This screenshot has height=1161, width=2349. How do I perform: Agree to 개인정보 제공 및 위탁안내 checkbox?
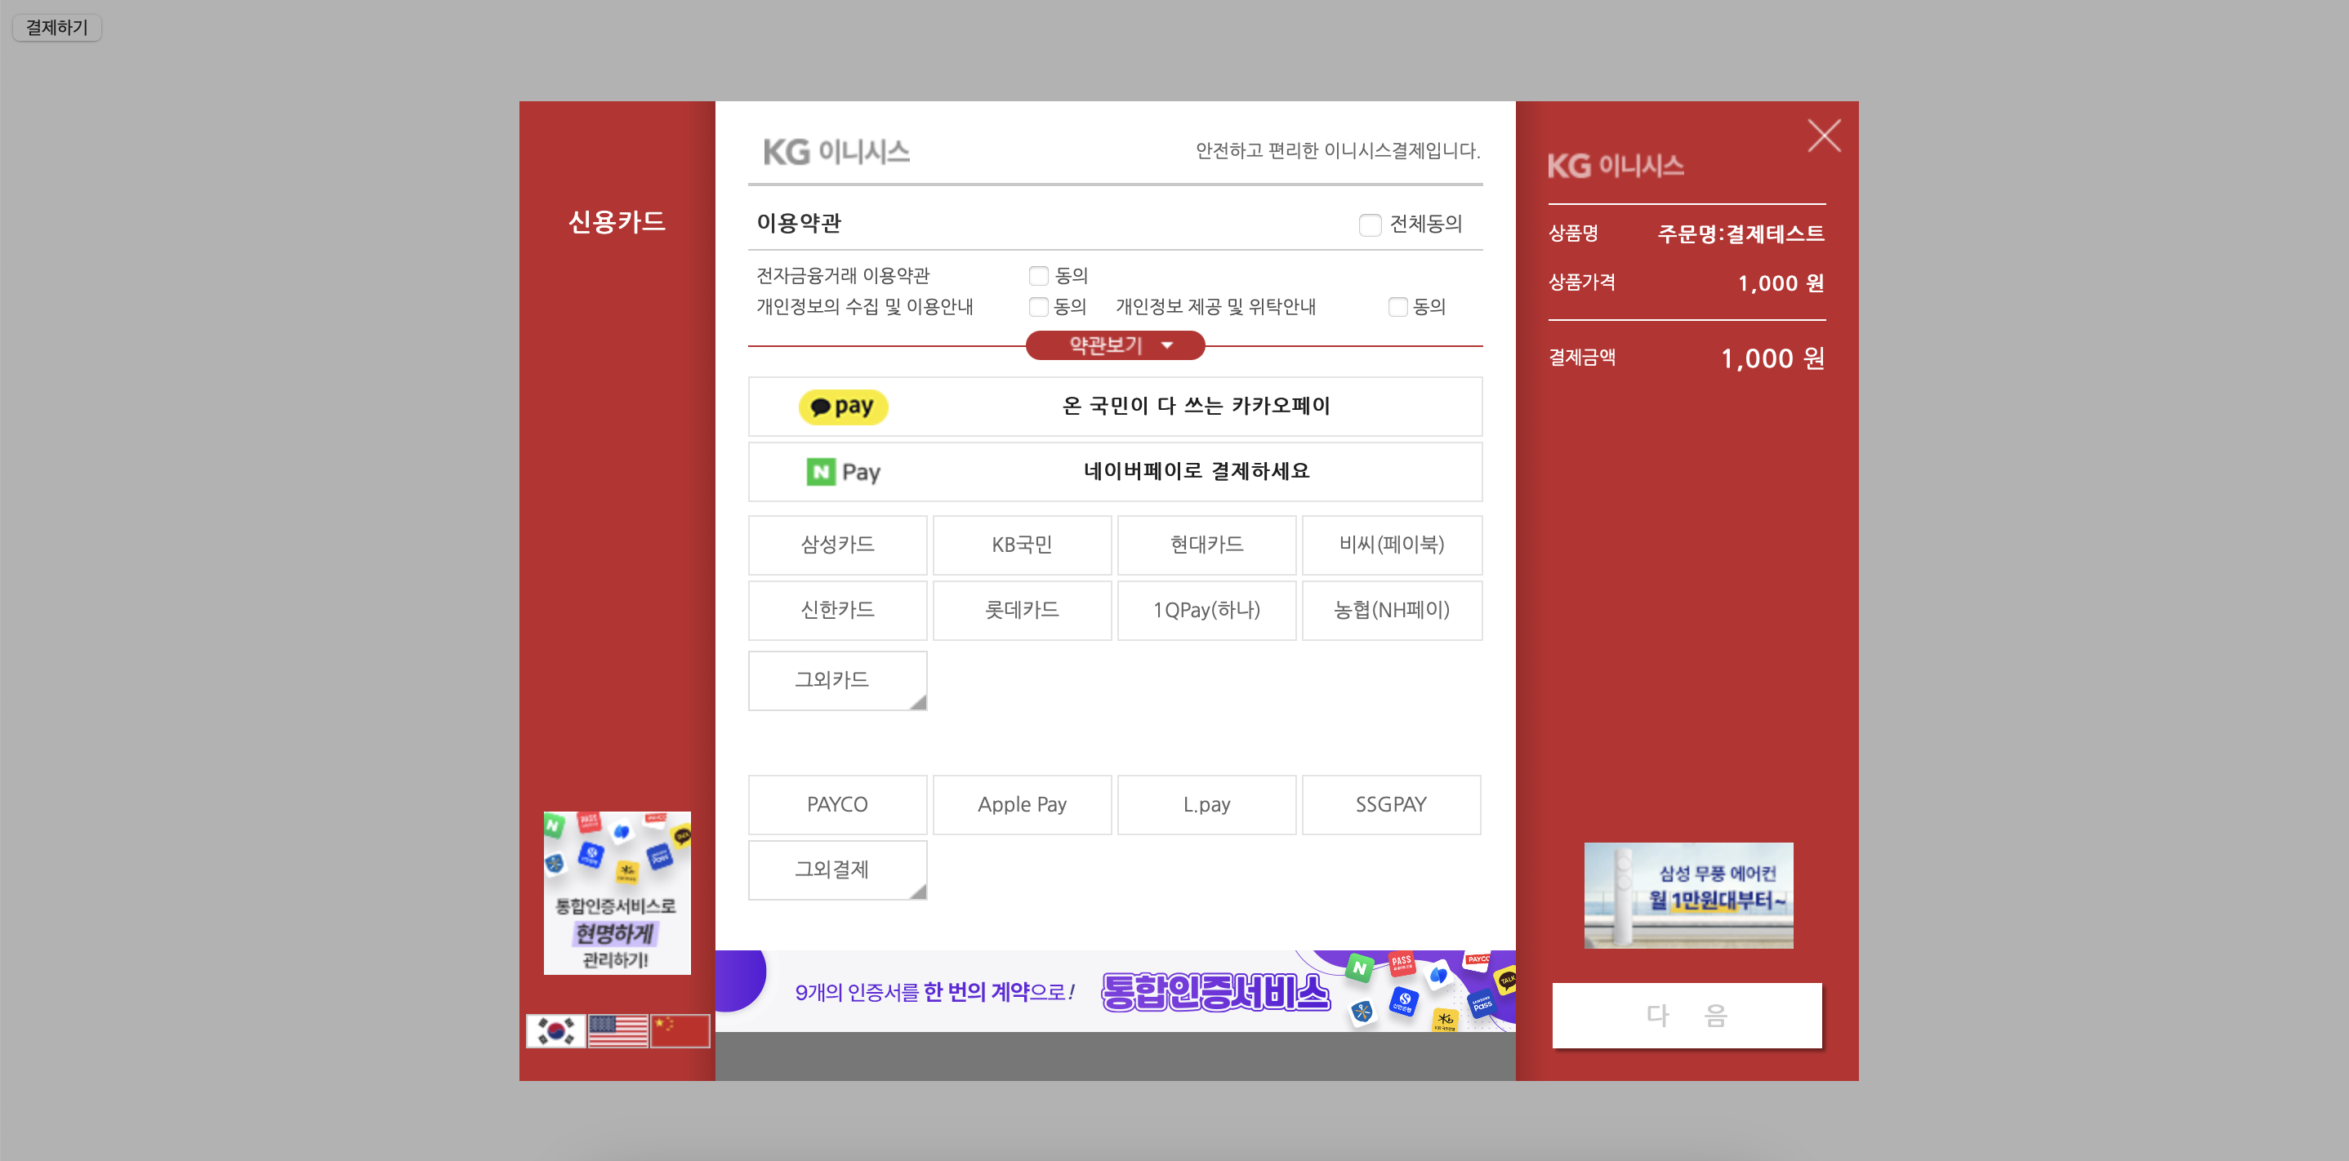pyautogui.click(x=1397, y=306)
